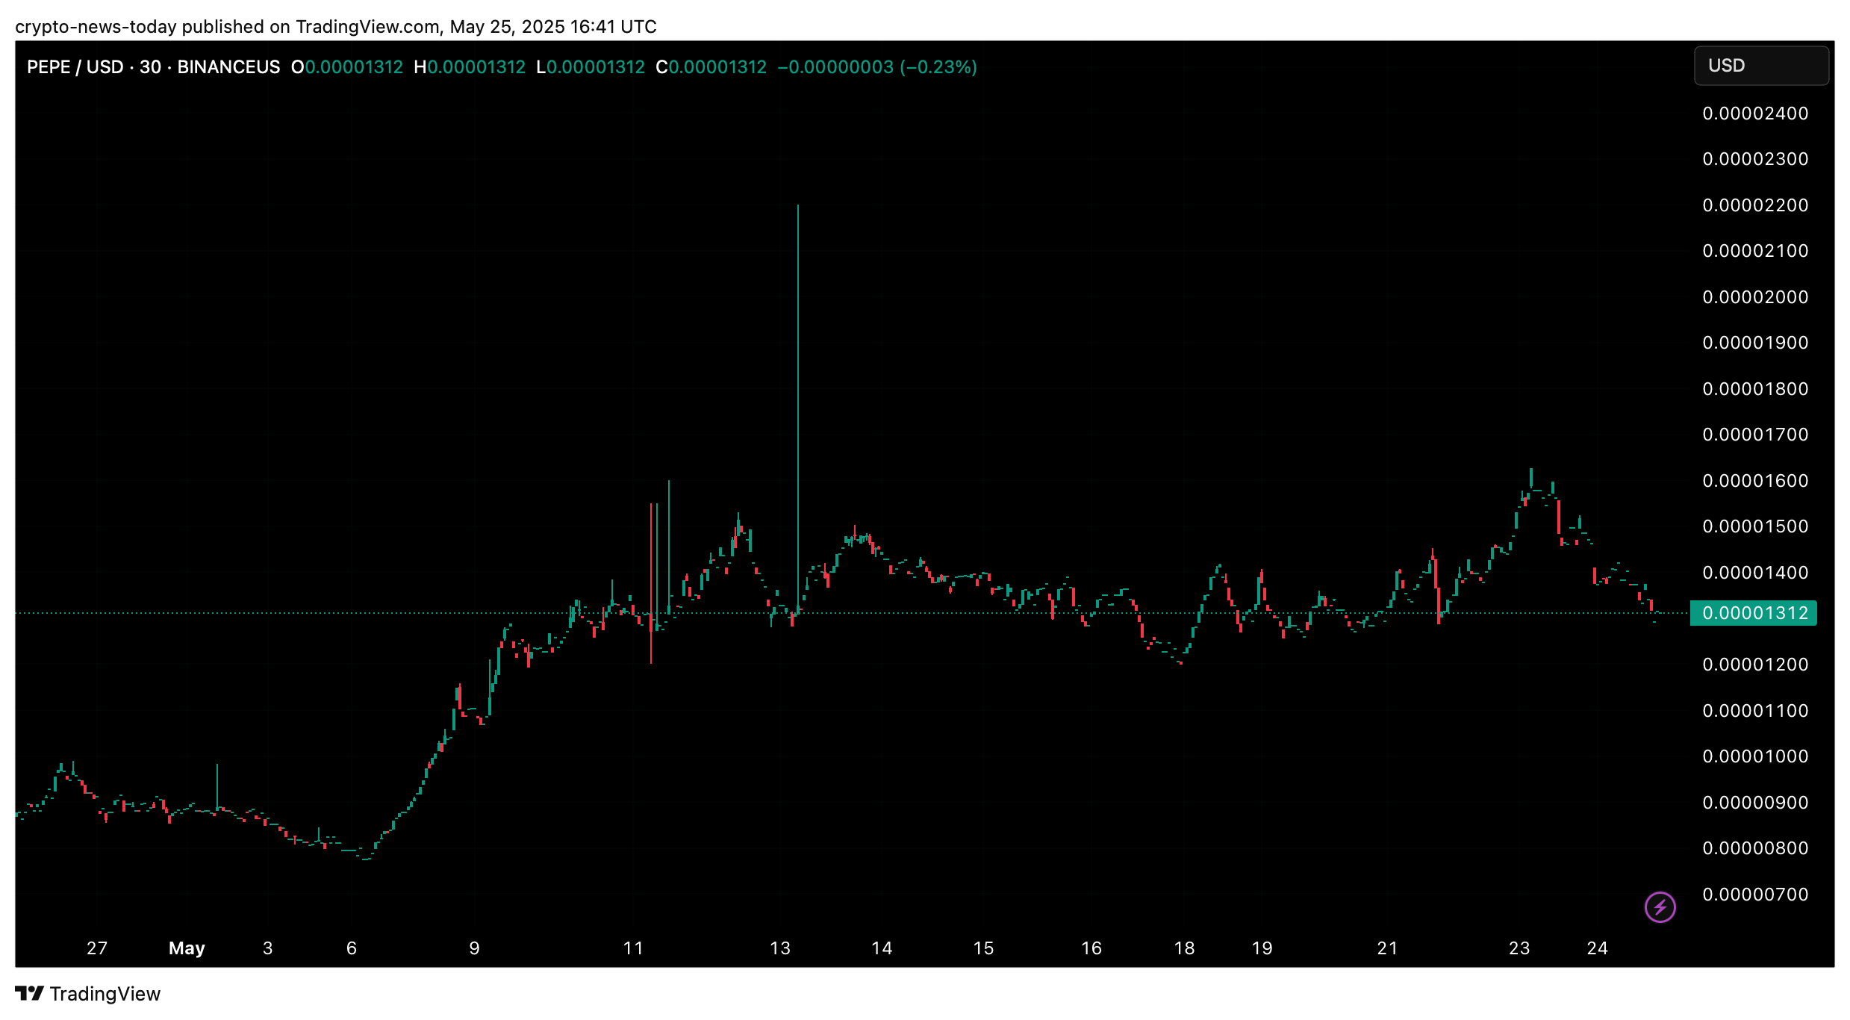Click the 0.00001600 price axis label
Image resolution: width=1850 pixels, height=1020 pixels.
pyautogui.click(x=1755, y=481)
